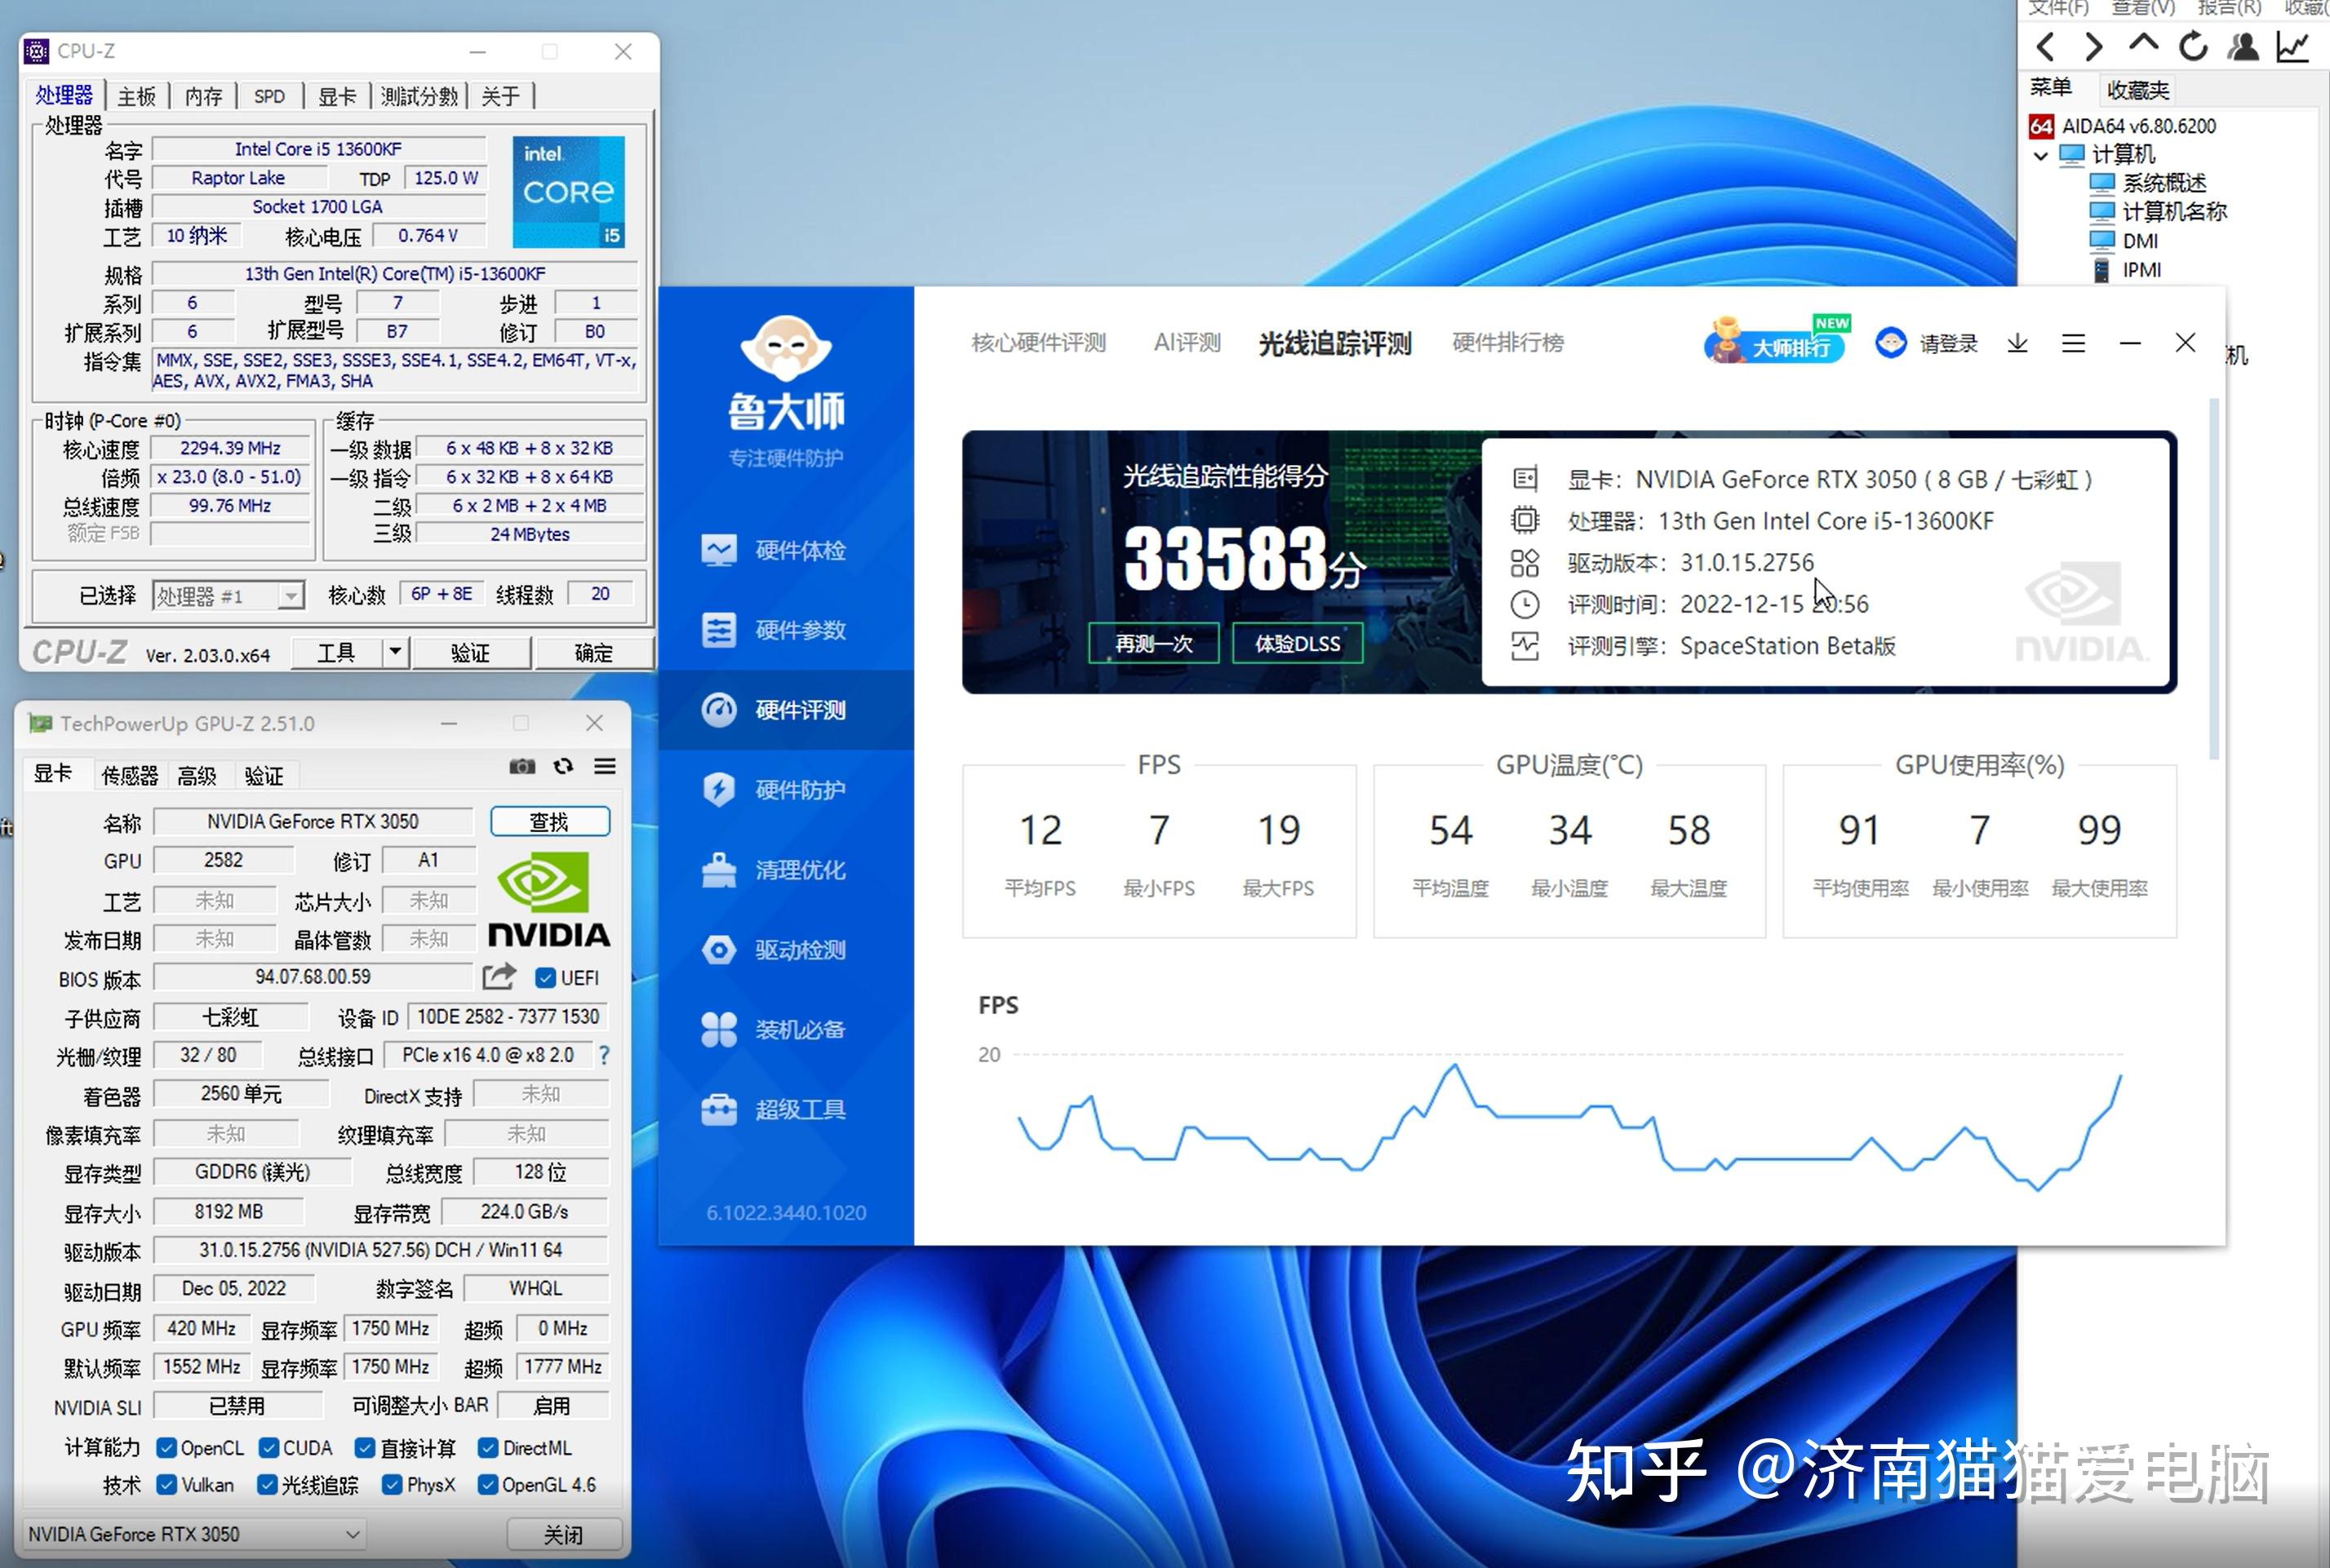The image size is (2330, 1568).
Task: Toggle PhysX checkbox
Action: [393, 1485]
